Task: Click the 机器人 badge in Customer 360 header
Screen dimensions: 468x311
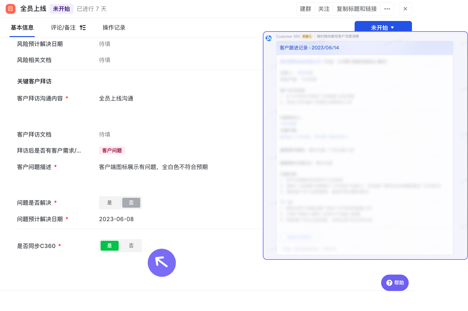Action: (307, 36)
